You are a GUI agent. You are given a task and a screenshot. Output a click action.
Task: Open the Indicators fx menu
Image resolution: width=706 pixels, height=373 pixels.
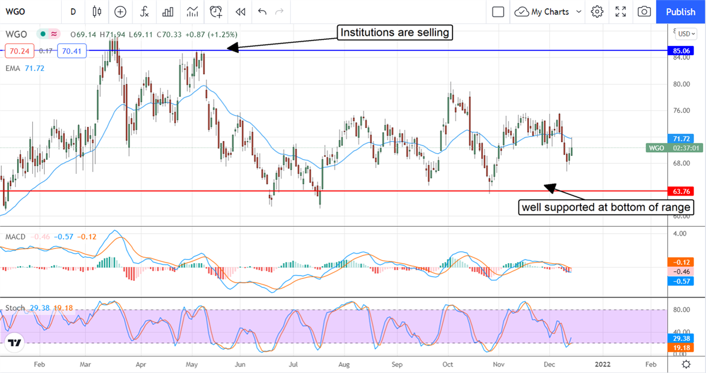144,12
